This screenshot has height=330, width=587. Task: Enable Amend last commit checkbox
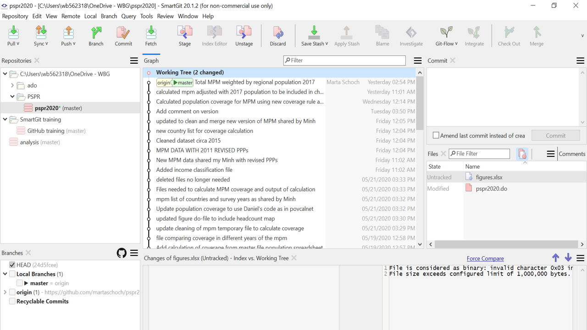436,135
